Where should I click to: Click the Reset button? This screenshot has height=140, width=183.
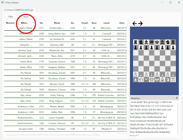tap(26, 17)
